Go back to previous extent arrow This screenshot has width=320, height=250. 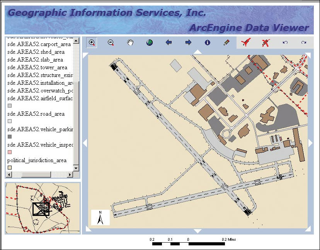coord(169,43)
